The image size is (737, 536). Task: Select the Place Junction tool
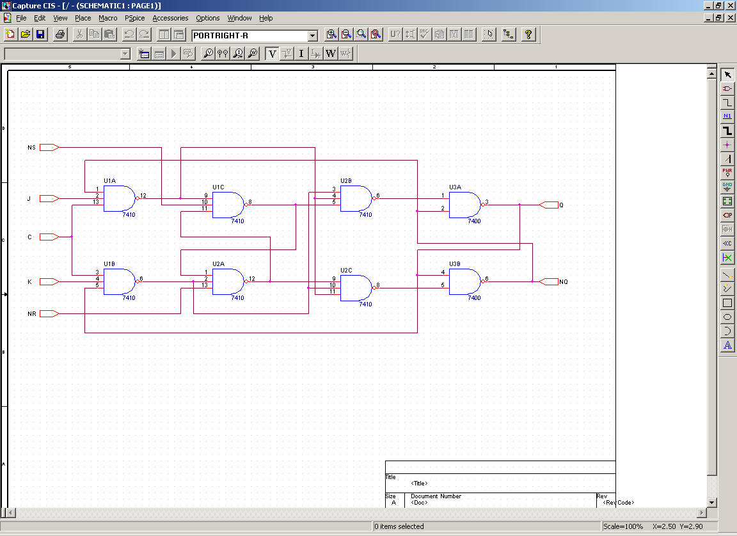tap(727, 145)
